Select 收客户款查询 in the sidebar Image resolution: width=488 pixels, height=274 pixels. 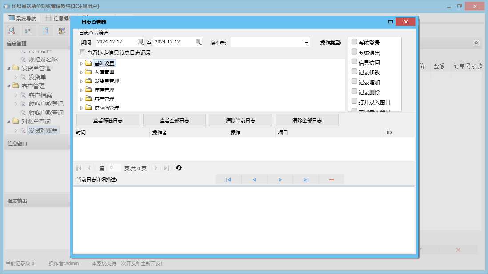pos(46,113)
